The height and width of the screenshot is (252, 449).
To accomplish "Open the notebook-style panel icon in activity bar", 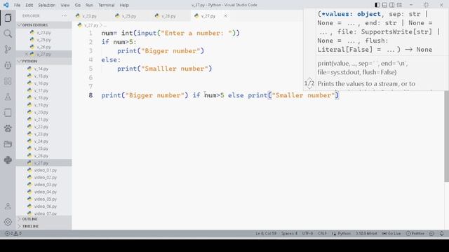I will coord(8,113).
